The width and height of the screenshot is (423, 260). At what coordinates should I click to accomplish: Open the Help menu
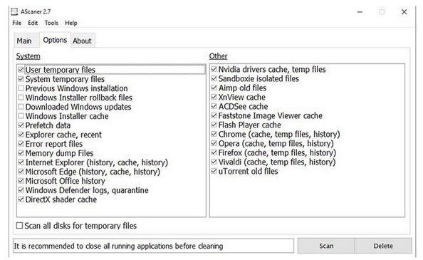pyautogui.click(x=71, y=23)
